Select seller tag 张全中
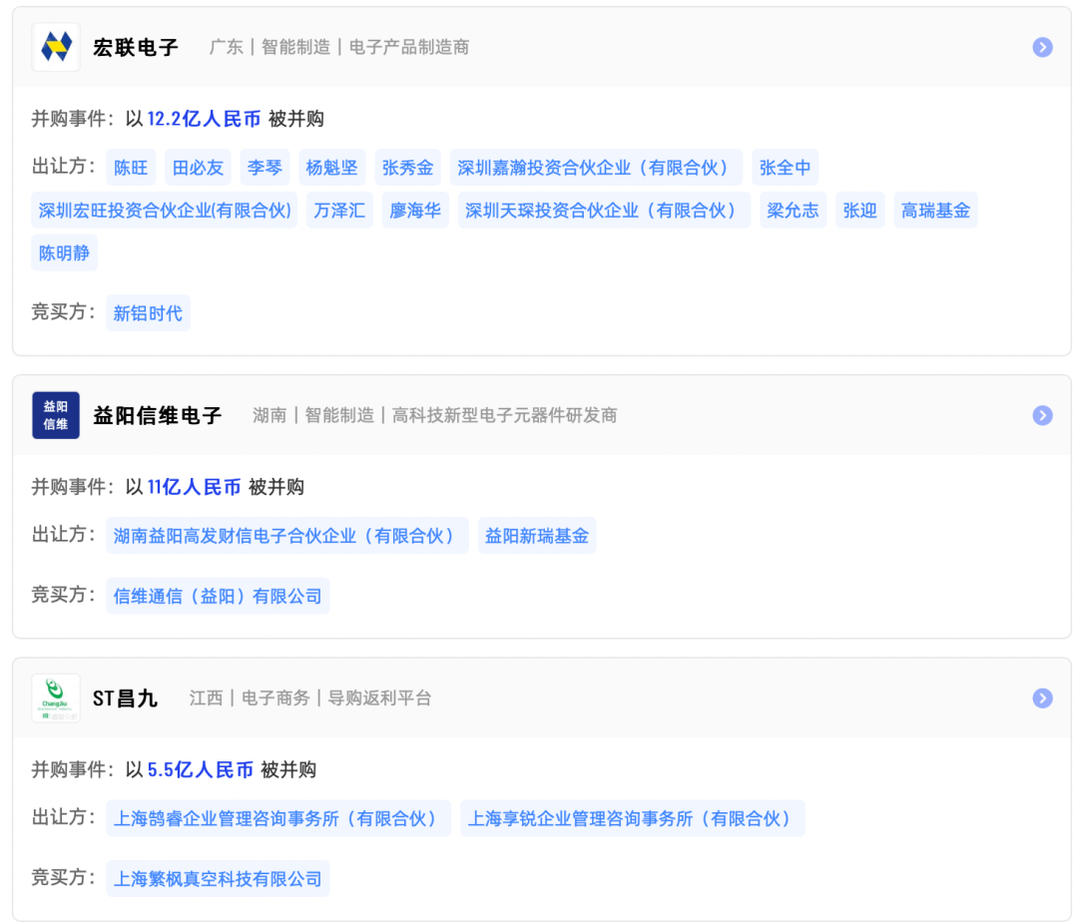Viewport: 1078px width, 922px height. click(785, 168)
